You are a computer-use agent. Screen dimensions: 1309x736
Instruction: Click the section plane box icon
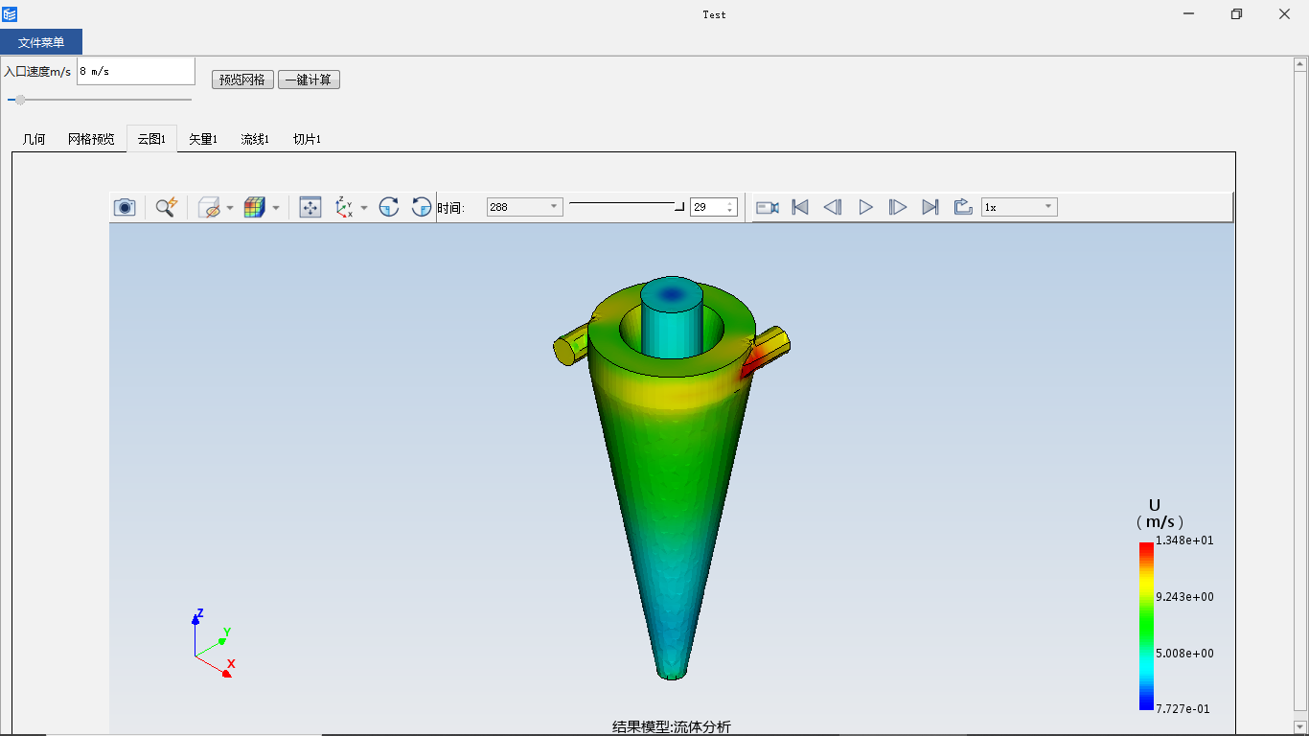pos(209,207)
